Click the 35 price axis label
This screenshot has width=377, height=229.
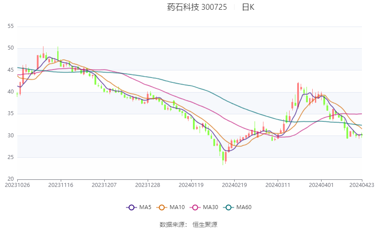click(11, 113)
